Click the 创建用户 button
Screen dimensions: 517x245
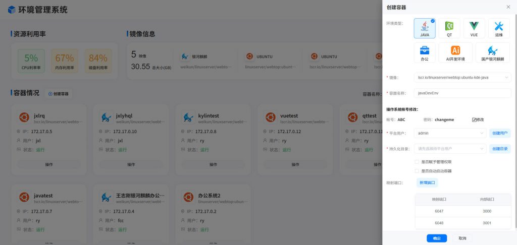(499, 133)
